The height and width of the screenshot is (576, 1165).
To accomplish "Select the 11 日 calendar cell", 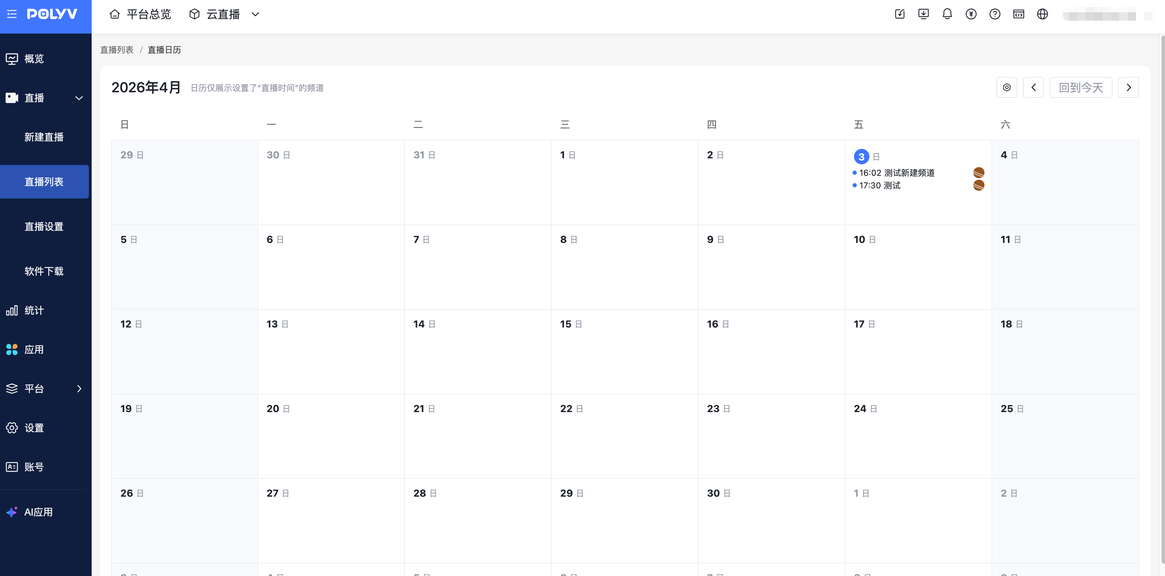I will pos(1065,267).
